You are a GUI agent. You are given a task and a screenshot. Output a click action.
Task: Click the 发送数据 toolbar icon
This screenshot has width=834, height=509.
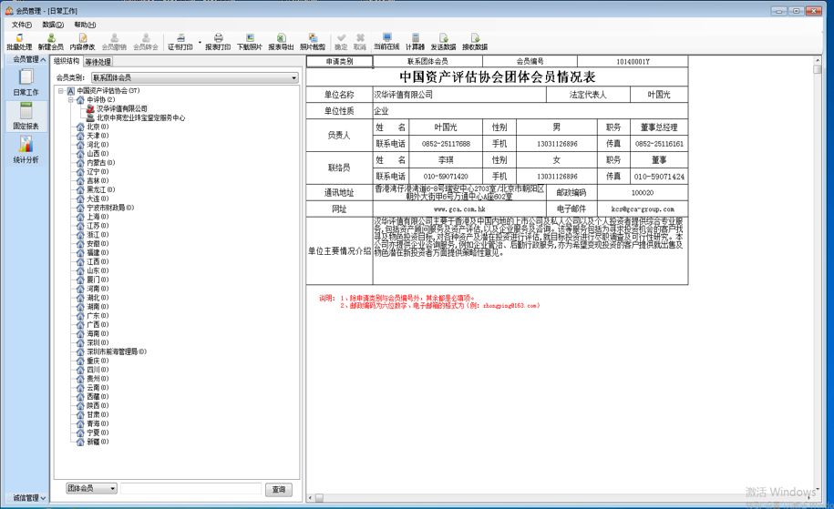(443, 41)
